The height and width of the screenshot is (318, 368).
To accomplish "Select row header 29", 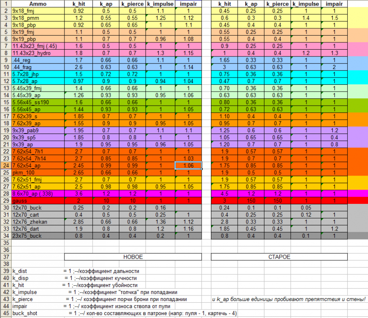I will pos(6,201).
